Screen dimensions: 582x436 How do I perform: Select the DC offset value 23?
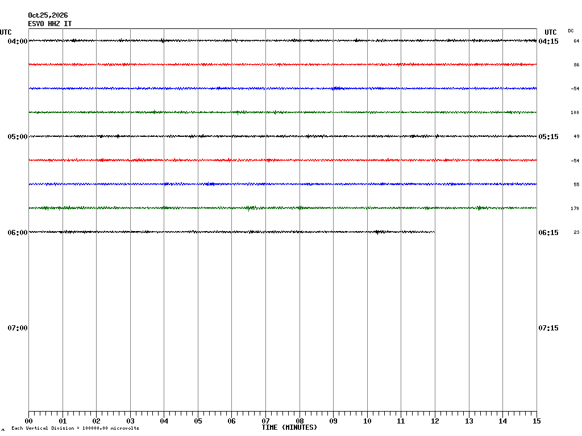576,232
